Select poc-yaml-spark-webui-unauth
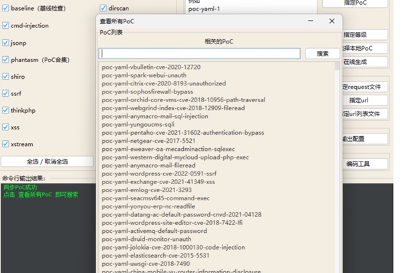The image size is (401, 273). (144, 75)
